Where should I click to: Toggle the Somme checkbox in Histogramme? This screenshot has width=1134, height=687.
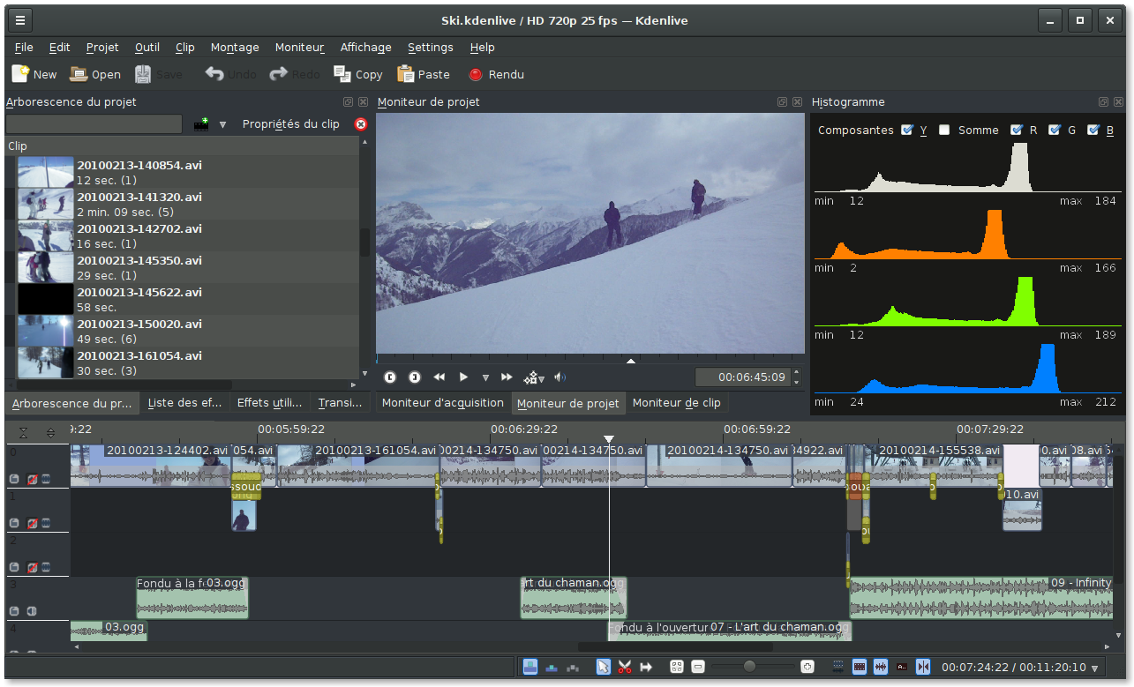pyautogui.click(x=944, y=131)
